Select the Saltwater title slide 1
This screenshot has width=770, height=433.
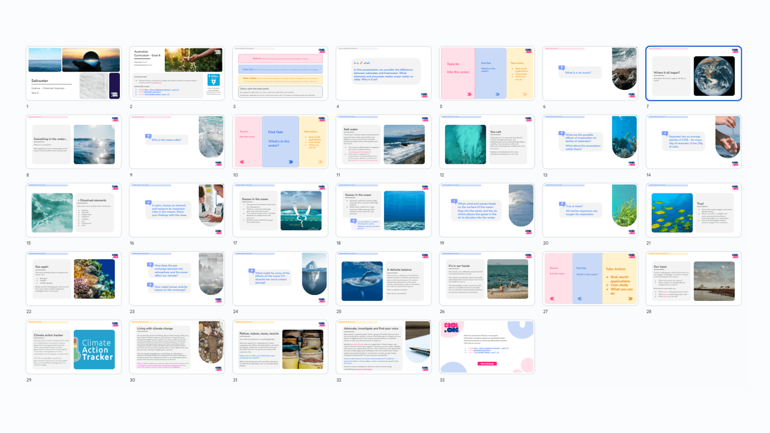(74, 74)
